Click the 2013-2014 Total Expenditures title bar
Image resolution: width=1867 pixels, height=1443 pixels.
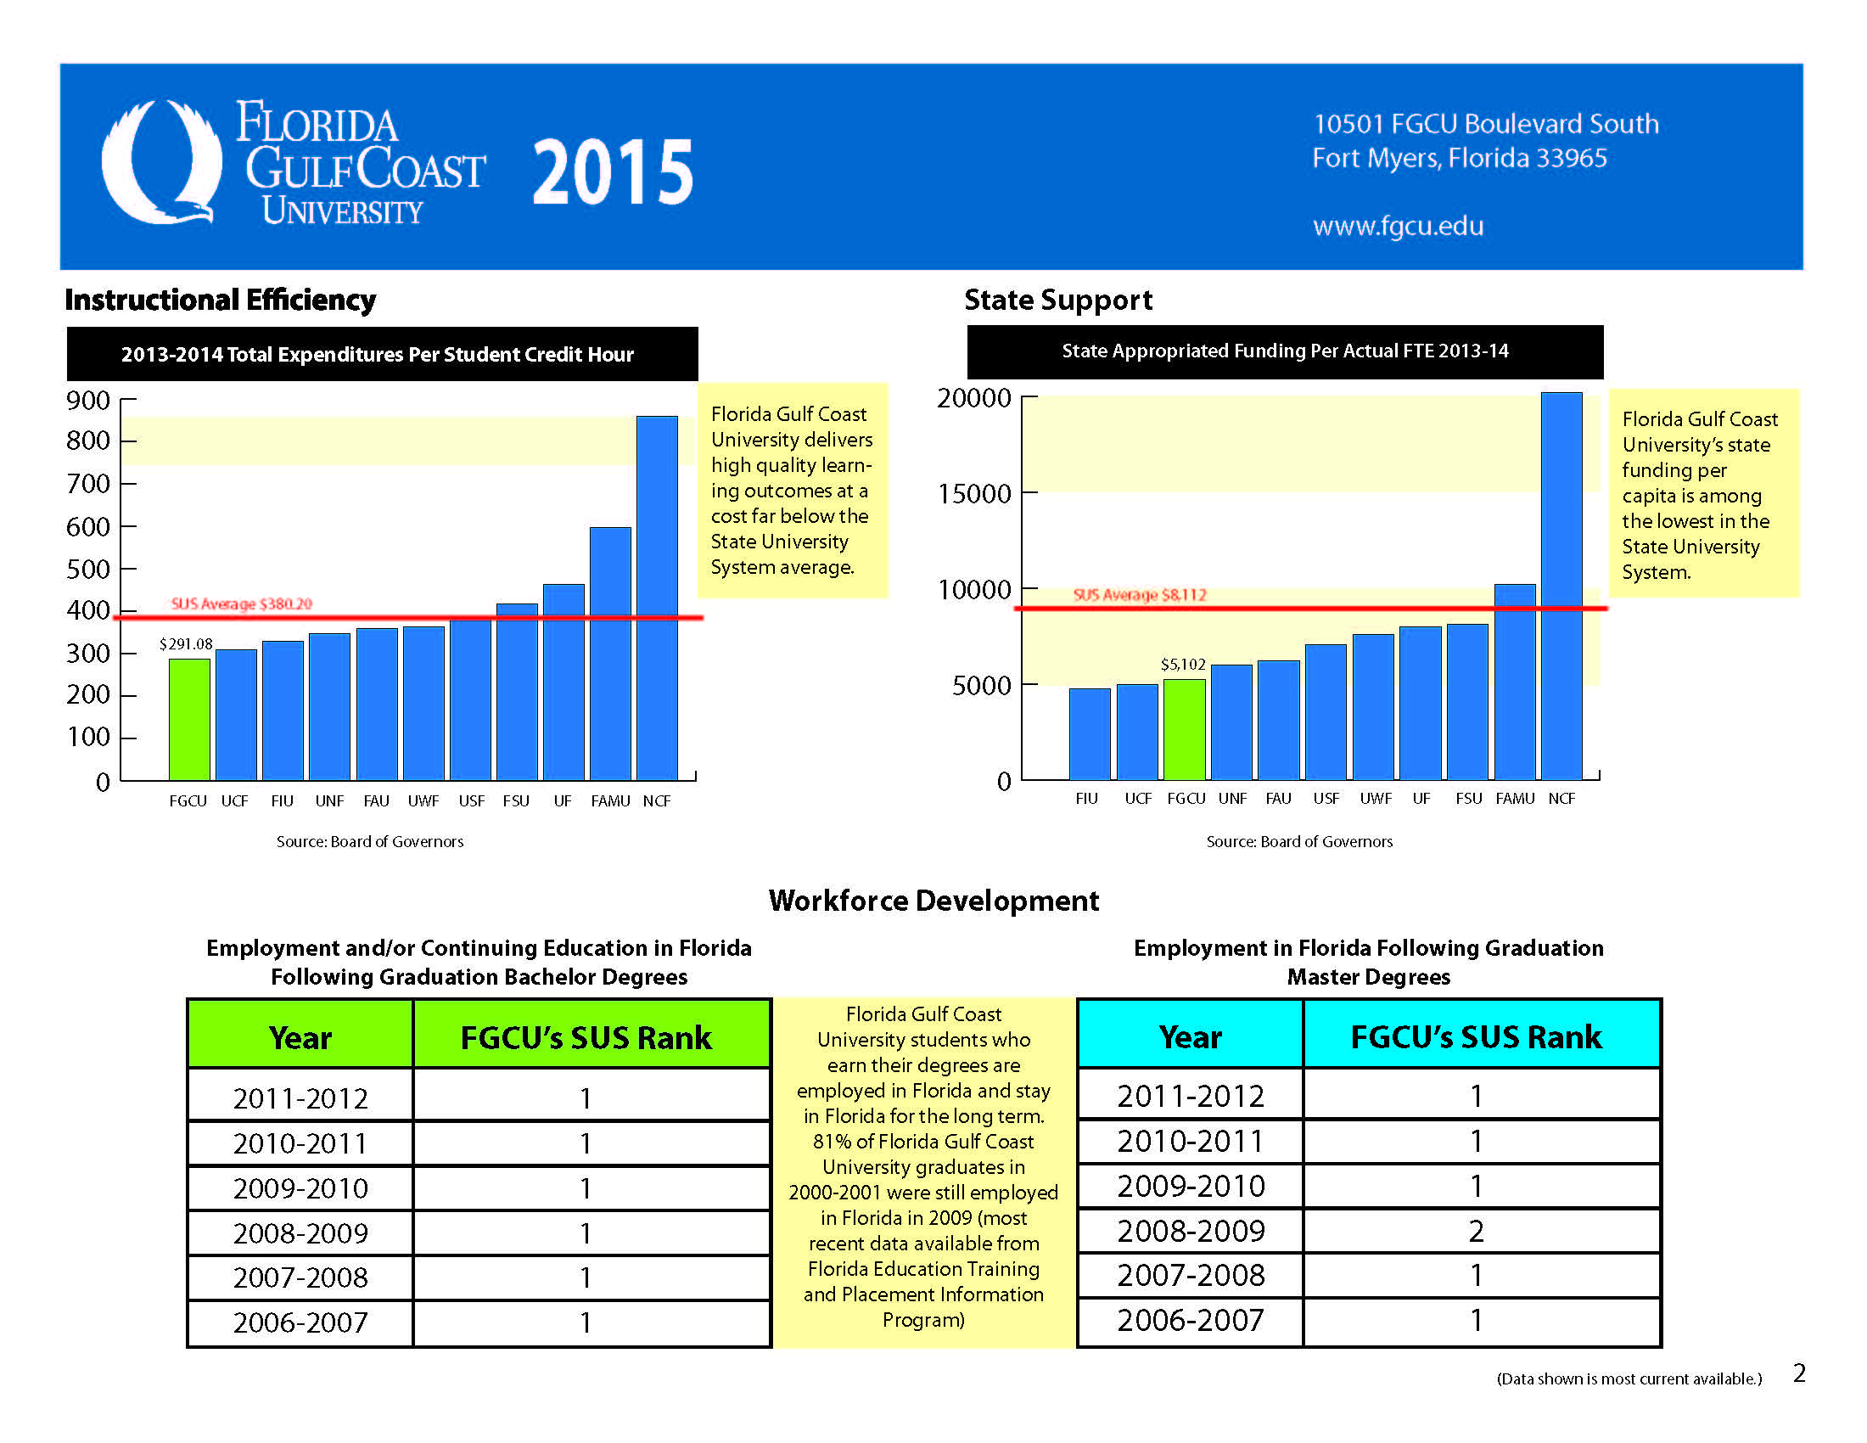click(x=377, y=354)
